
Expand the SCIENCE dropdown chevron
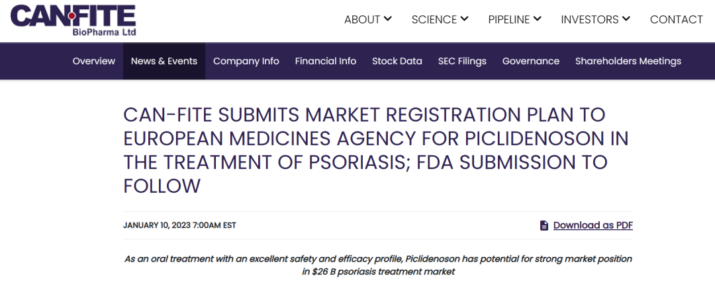point(465,18)
